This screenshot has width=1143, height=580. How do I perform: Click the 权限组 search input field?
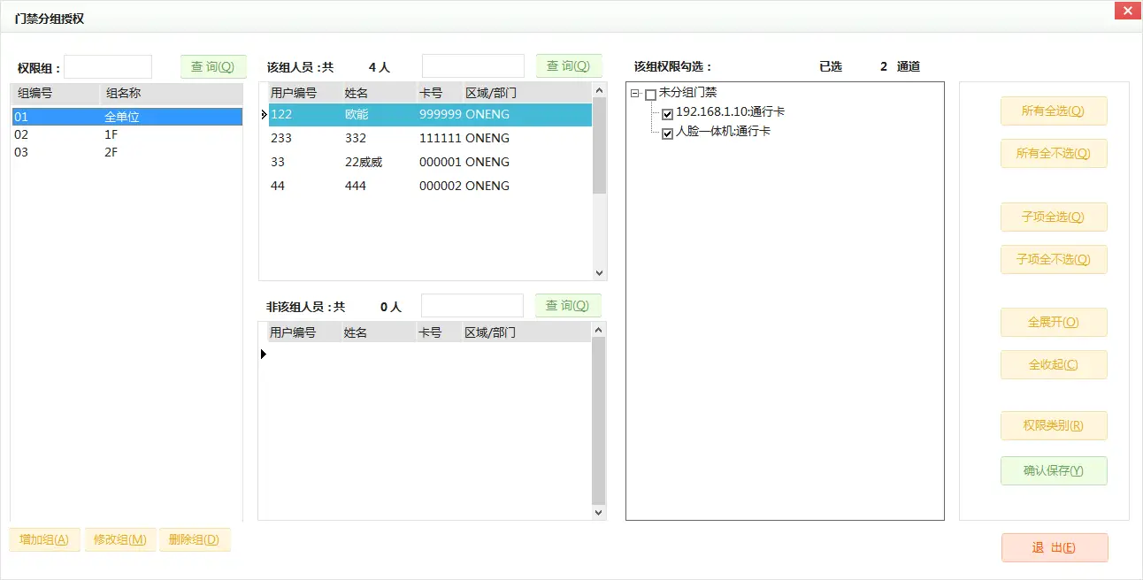(108, 65)
